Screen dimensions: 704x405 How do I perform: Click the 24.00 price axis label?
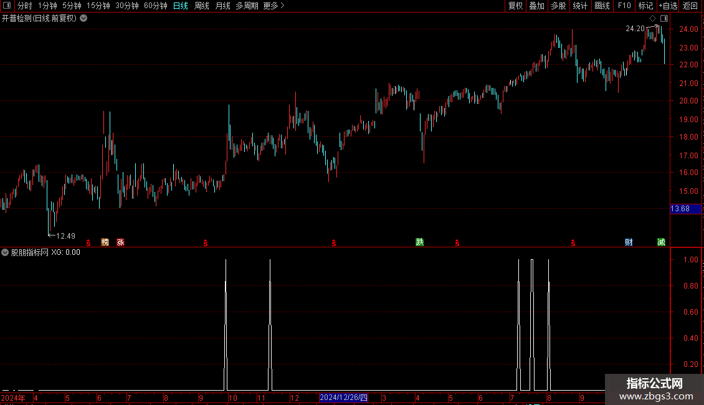(688, 29)
